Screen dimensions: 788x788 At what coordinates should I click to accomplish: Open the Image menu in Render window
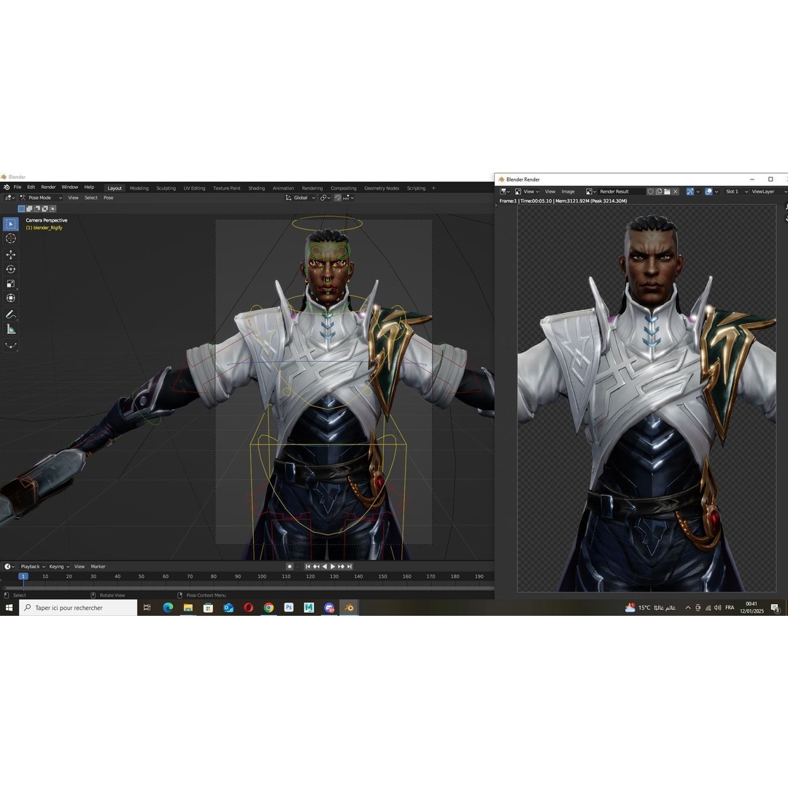click(x=568, y=191)
